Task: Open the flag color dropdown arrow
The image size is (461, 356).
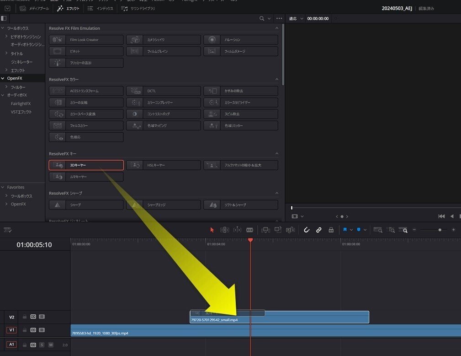Action: pos(351,230)
